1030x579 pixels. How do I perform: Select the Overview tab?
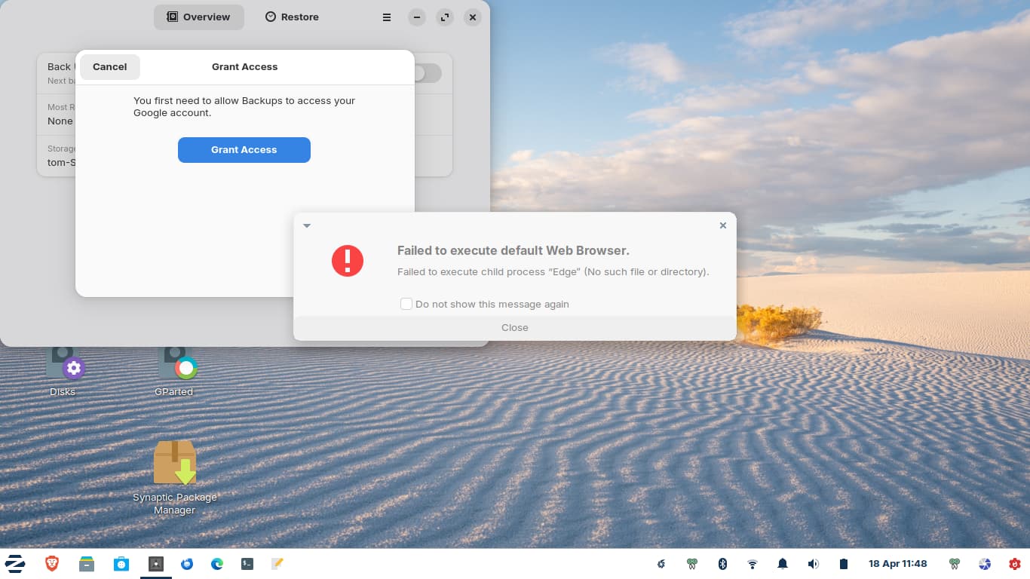(x=198, y=17)
